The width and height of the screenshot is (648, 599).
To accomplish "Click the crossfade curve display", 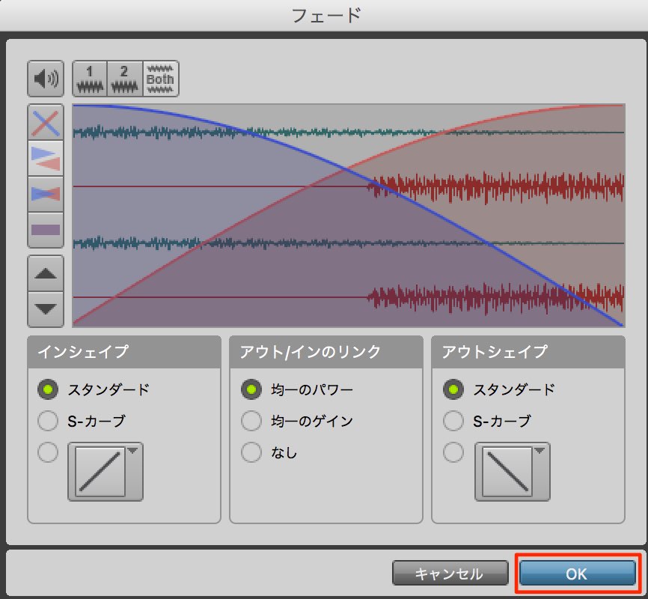I will click(349, 216).
